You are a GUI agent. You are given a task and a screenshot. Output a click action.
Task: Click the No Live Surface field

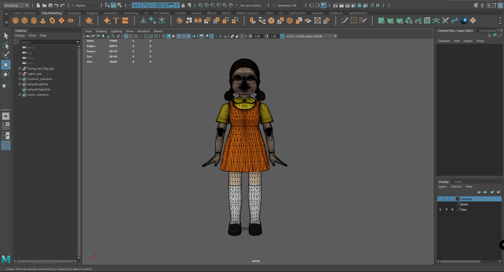[x=252, y=5]
